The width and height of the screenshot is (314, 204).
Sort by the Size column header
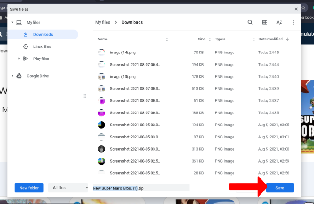click(201, 39)
